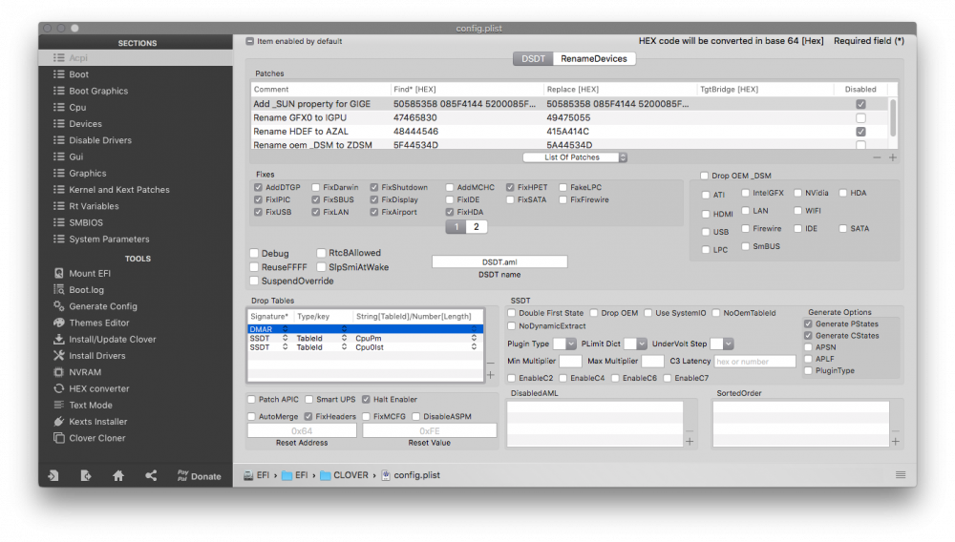Switch to the DSDT tab
955x542 pixels.
pyautogui.click(x=533, y=58)
